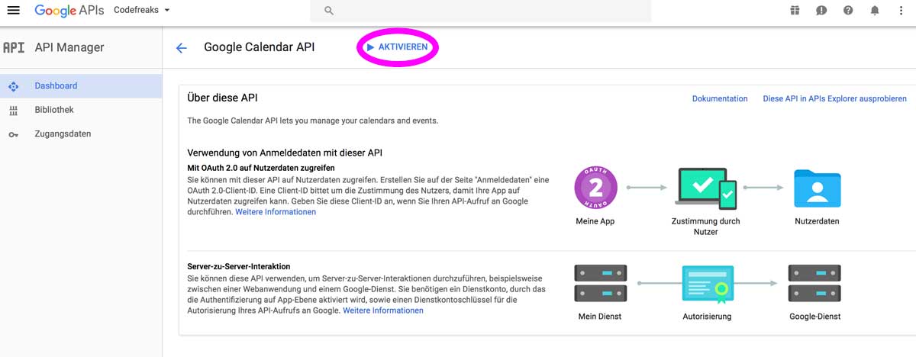Click the Über diese API heading
Viewport: 916px width, 357px height.
click(222, 98)
